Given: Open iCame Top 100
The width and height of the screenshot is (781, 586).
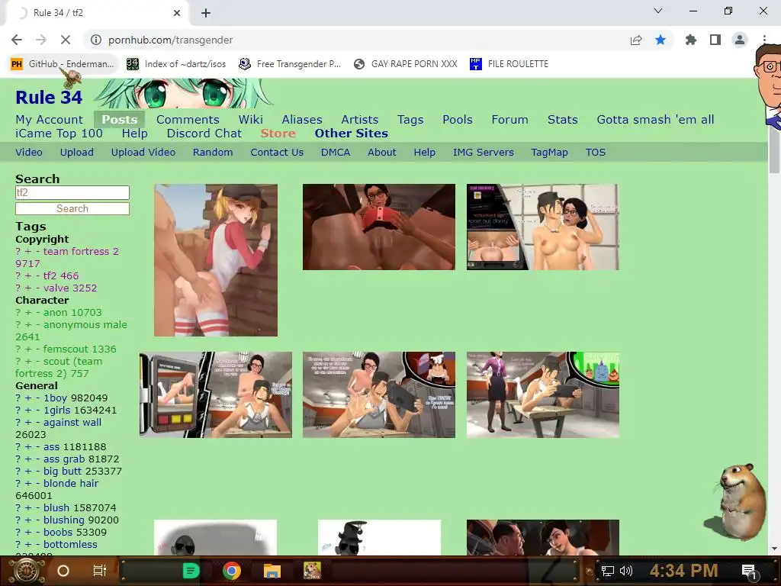Looking at the screenshot, I should (59, 134).
